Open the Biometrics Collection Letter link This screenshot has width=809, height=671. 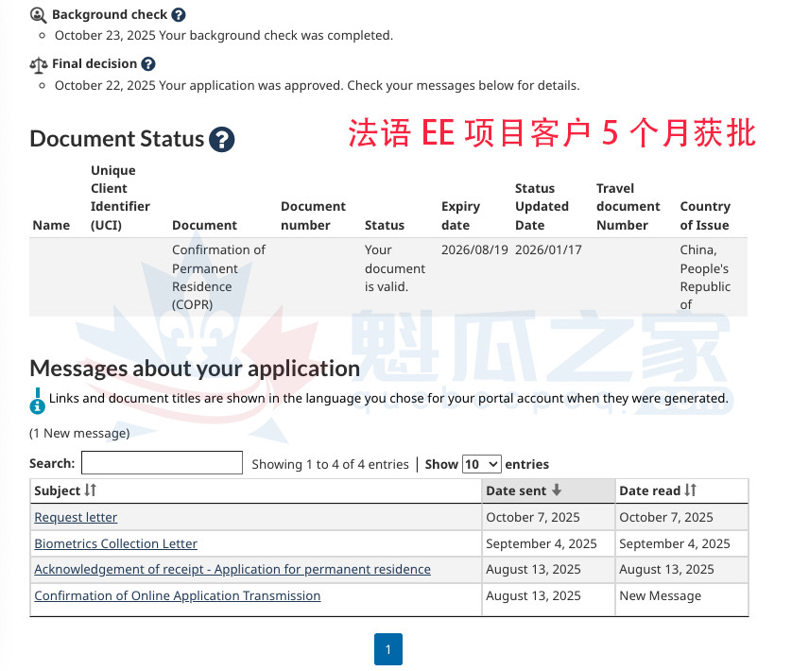(x=115, y=543)
